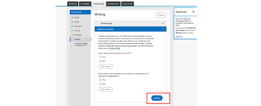Click the Common App sidebar header
Screen dimensions: 261x106
(80, 12)
